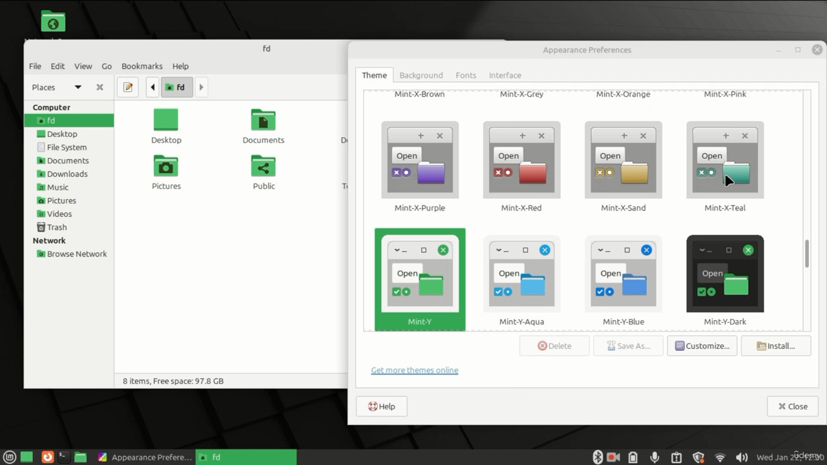Select Pictures in the Places sidebar
This screenshot has height=465, width=827.
(x=69, y=201)
